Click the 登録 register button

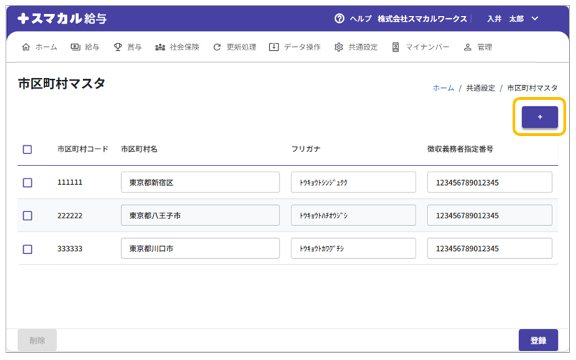pyautogui.click(x=538, y=340)
